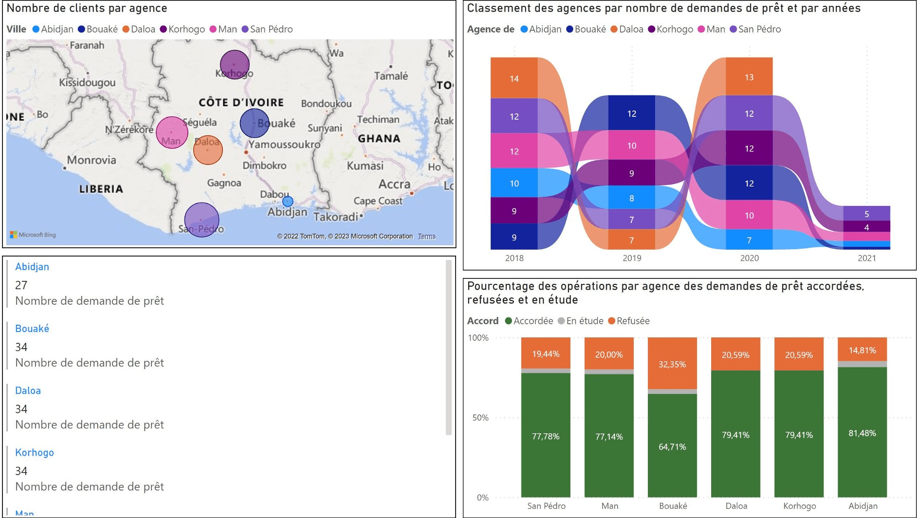Image resolution: width=917 pixels, height=518 pixels.
Task: Select the Abidjan card title
Action: point(32,267)
